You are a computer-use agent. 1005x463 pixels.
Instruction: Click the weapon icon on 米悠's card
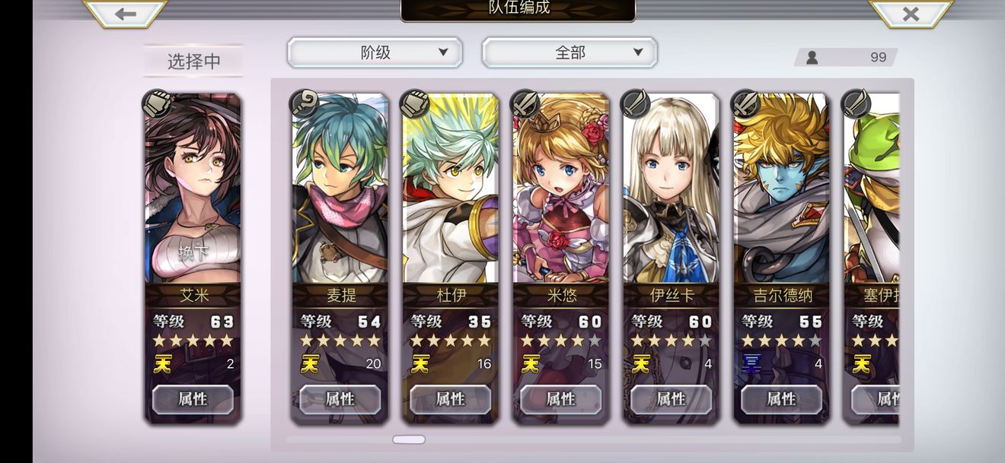(525, 103)
